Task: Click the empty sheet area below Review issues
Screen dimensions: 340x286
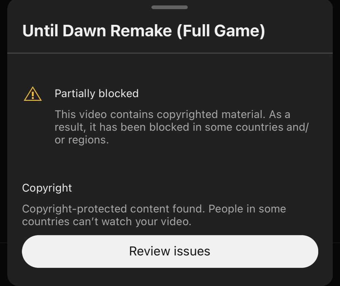Action: pos(170,277)
